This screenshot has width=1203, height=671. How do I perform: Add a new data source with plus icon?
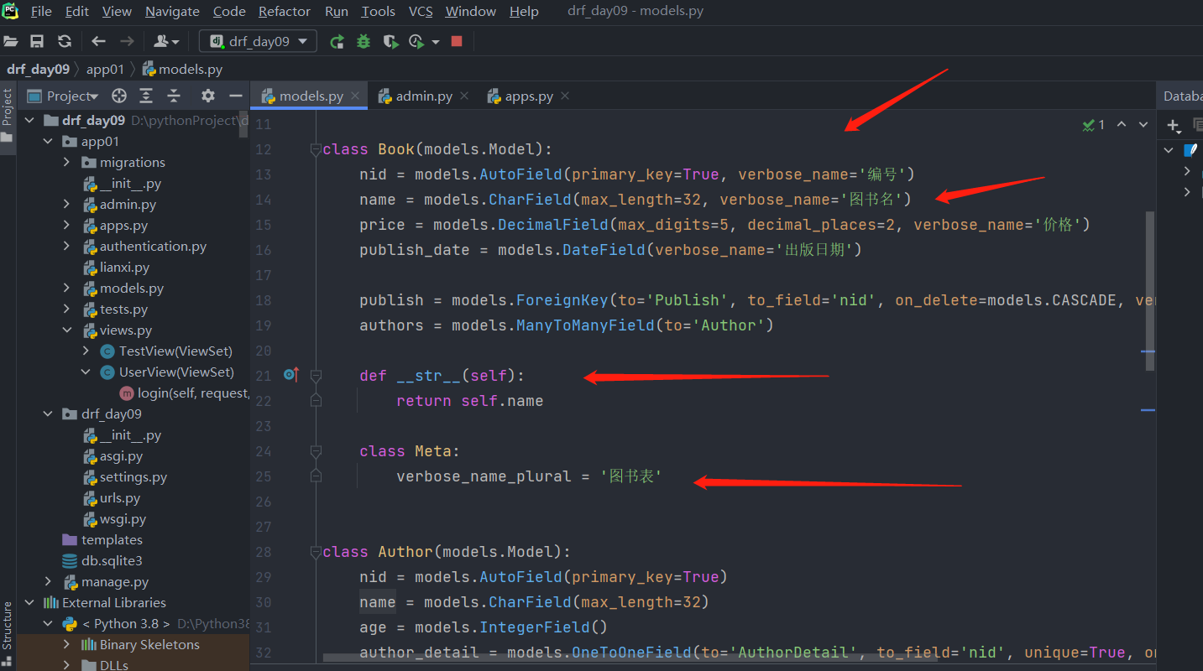(1174, 126)
